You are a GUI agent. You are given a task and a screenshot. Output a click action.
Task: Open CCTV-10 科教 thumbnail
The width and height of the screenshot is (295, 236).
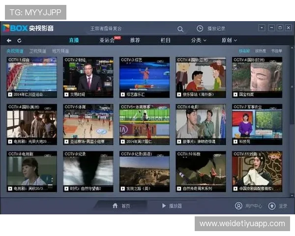[201, 171]
